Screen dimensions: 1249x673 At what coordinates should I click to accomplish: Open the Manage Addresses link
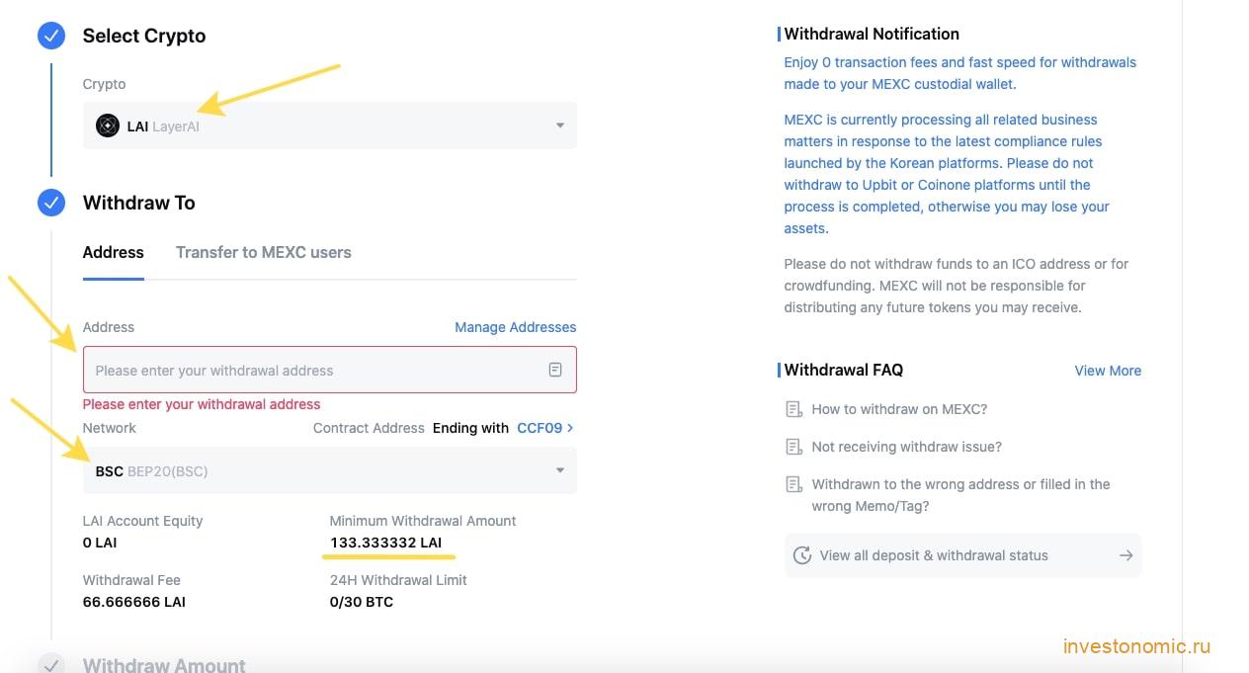click(x=516, y=327)
